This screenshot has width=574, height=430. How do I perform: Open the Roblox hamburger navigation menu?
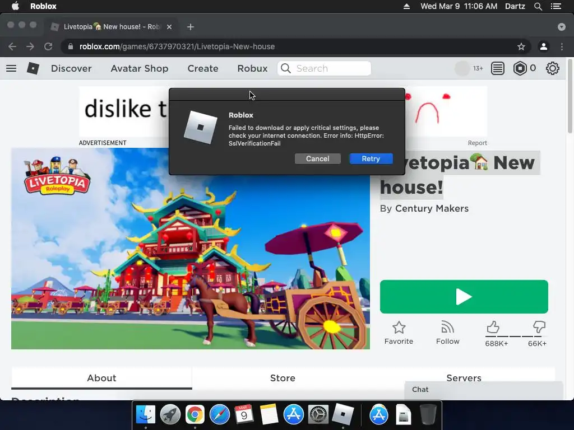click(11, 68)
